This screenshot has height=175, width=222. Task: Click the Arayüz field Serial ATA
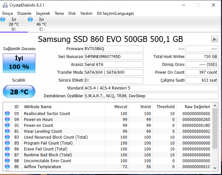(114, 65)
